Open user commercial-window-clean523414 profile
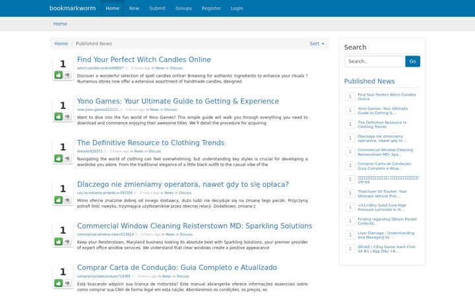This screenshot has height=297, width=475. (105, 234)
